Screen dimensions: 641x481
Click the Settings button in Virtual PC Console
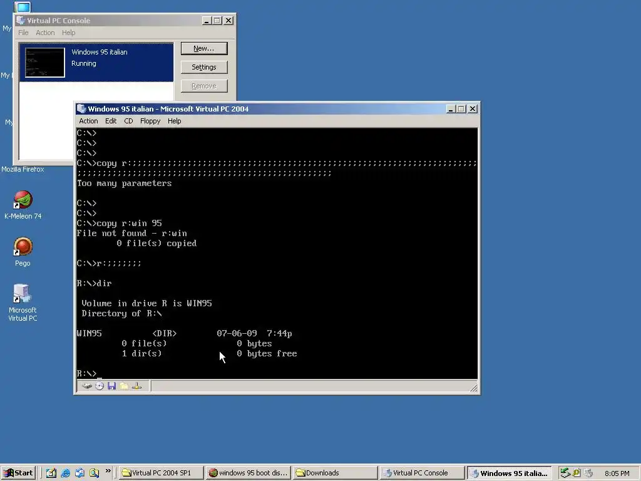point(204,67)
